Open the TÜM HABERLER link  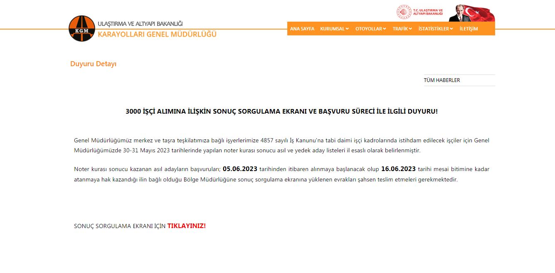(x=441, y=80)
